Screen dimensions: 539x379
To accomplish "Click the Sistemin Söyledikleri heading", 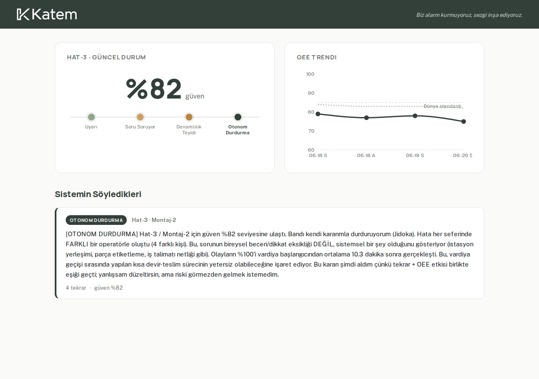I will click(x=98, y=194).
